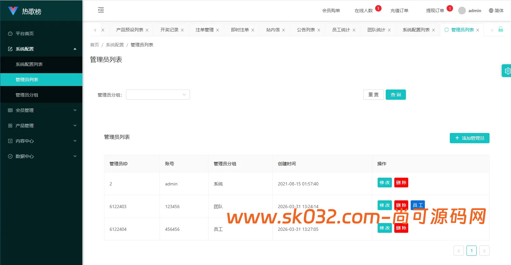Viewport: 511px width, 265px height.
Task: Select 管理员分组 in the sidebar submenu
Action: coord(41,95)
